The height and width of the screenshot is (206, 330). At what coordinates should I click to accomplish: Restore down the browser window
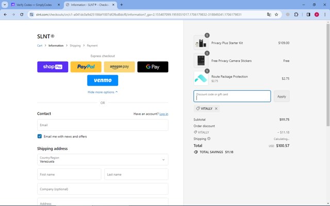314,5
